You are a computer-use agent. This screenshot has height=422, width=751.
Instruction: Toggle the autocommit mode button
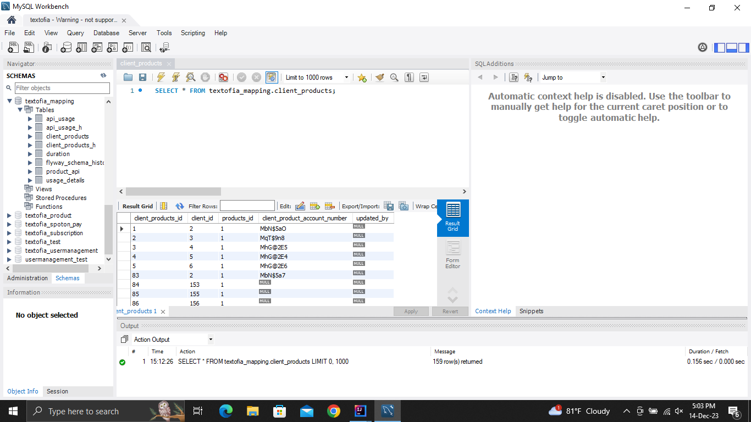pos(272,77)
